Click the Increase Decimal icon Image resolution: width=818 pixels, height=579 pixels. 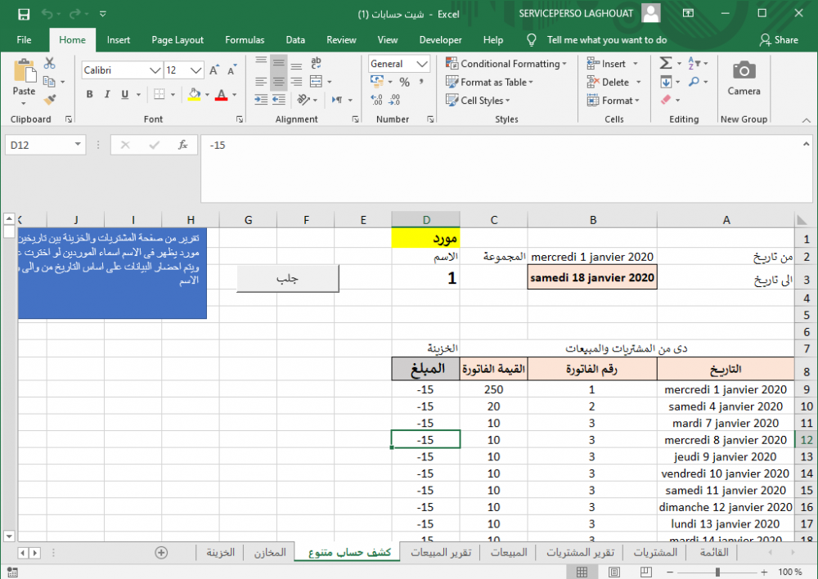[376, 100]
